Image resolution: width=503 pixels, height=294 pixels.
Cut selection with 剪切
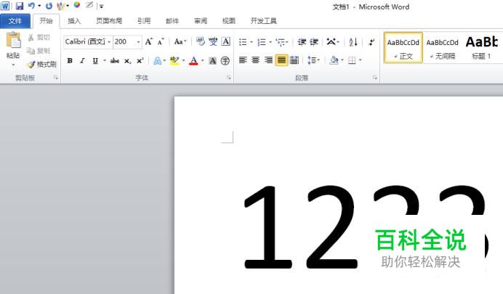(x=39, y=38)
